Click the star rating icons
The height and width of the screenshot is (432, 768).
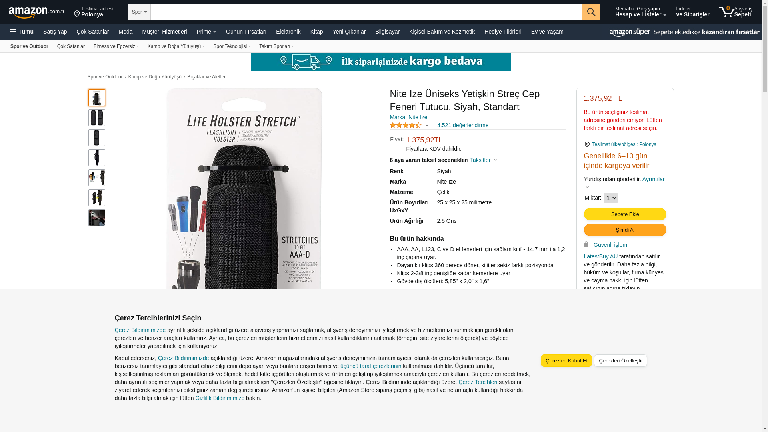click(x=406, y=125)
